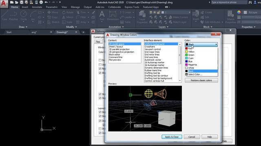
Task: Pick Red in the color list
Action: (201, 48)
